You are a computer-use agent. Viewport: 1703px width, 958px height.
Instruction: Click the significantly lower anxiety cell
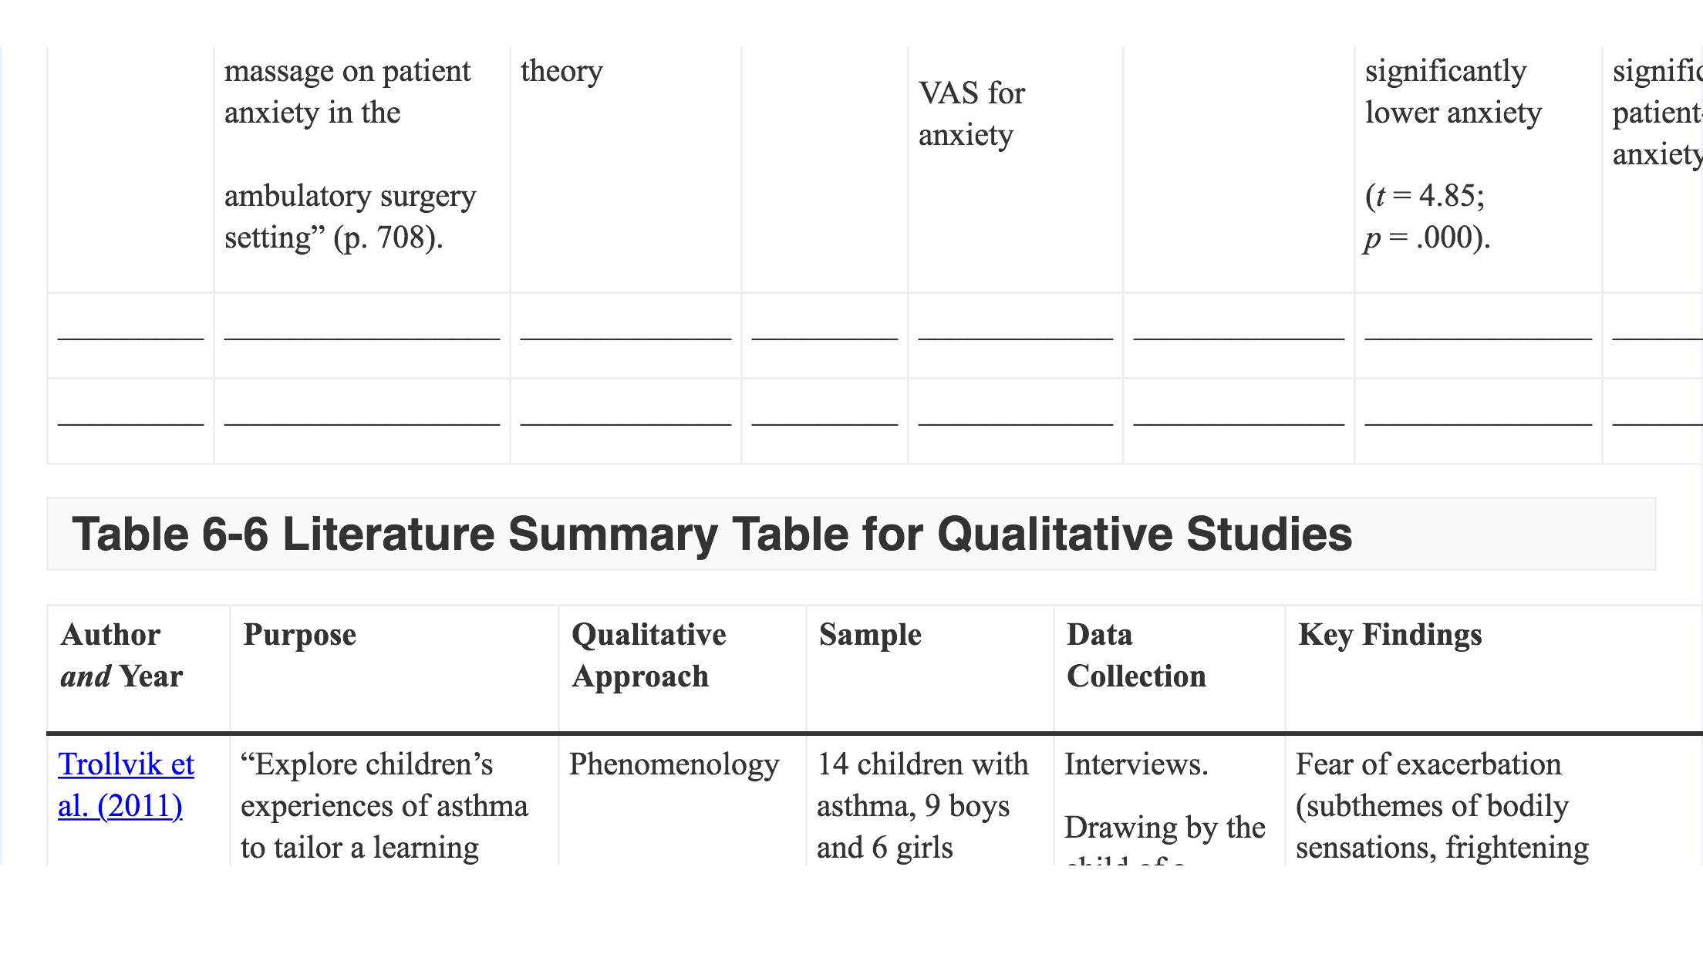point(1453,92)
